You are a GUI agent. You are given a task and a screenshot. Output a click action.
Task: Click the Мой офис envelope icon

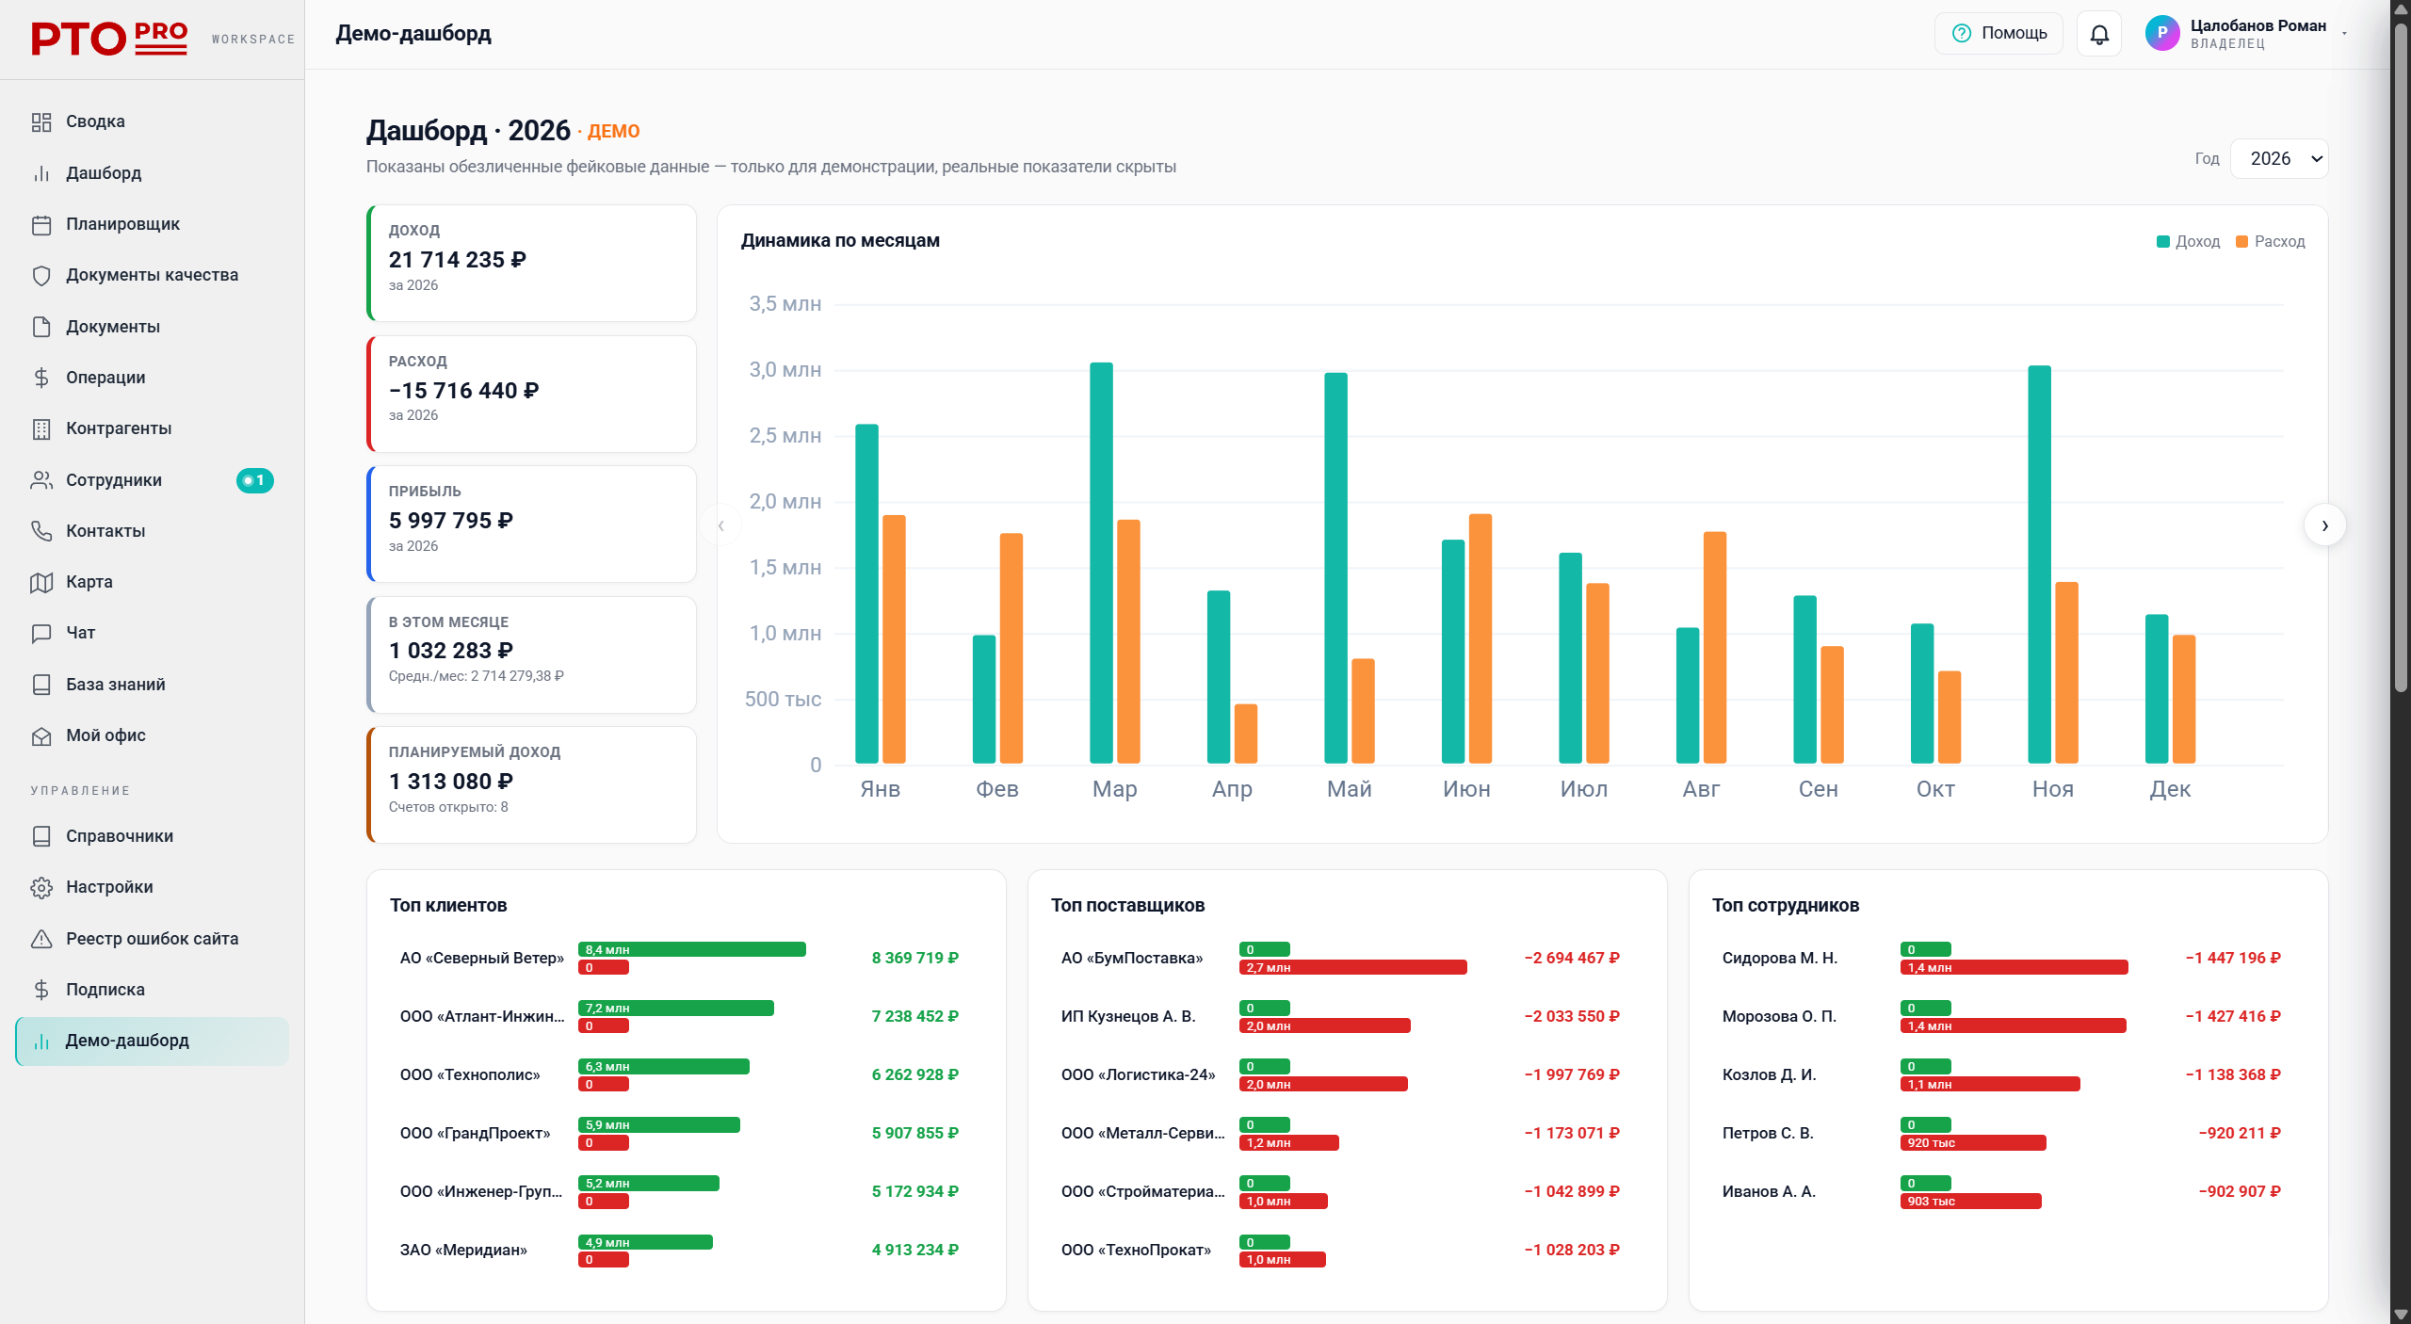41,735
